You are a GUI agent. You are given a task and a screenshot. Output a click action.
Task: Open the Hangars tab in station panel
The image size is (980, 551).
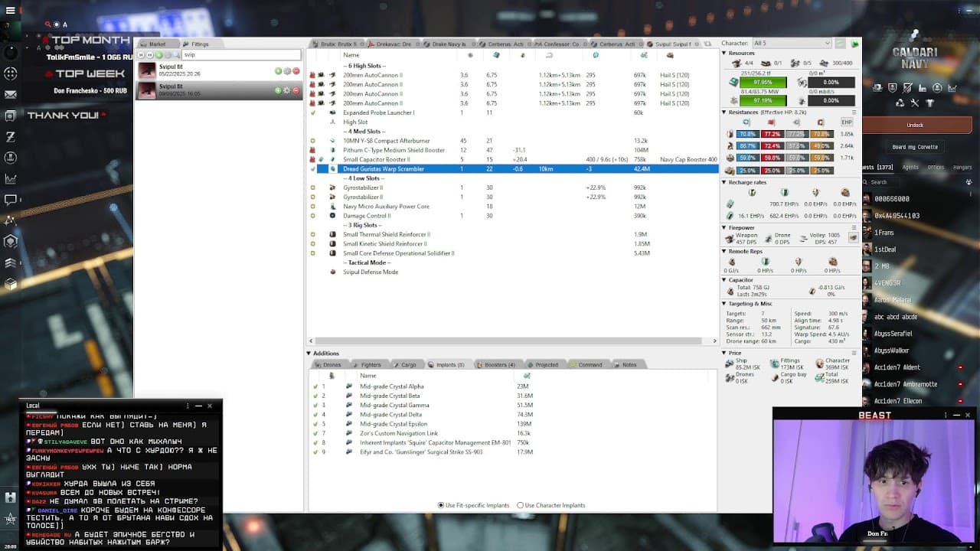(x=962, y=168)
